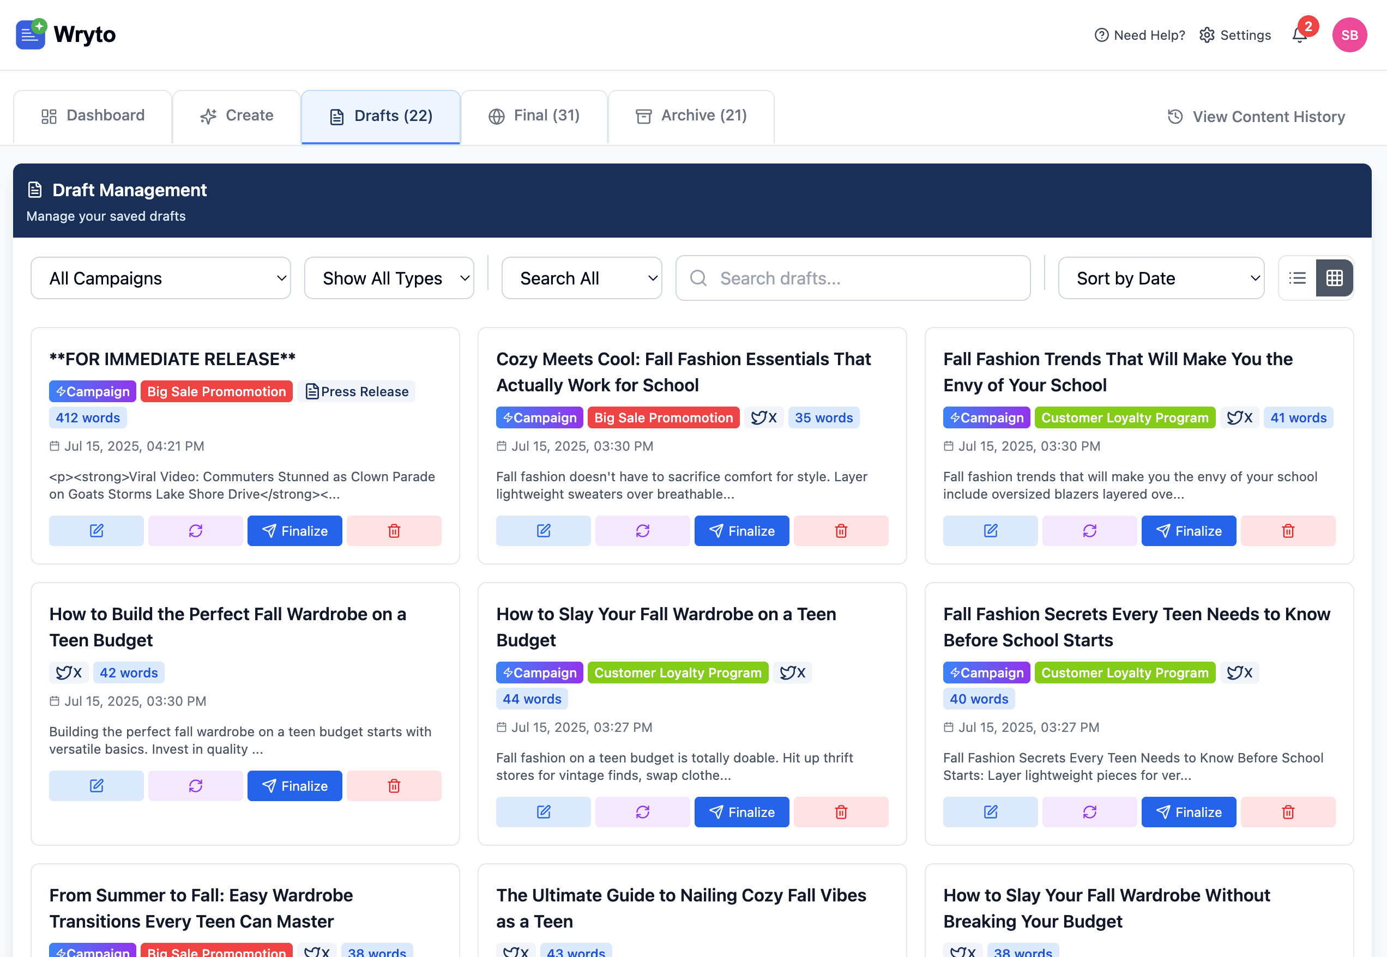Open the All Campaigns dropdown
Viewport: 1387px width, 957px height.
(x=160, y=277)
